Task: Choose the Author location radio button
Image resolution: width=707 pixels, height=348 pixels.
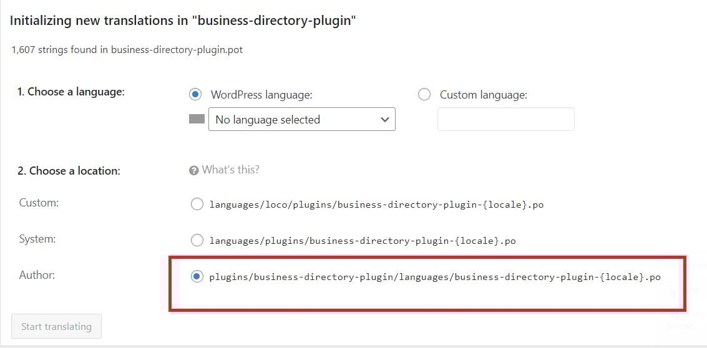Action: pyautogui.click(x=197, y=277)
